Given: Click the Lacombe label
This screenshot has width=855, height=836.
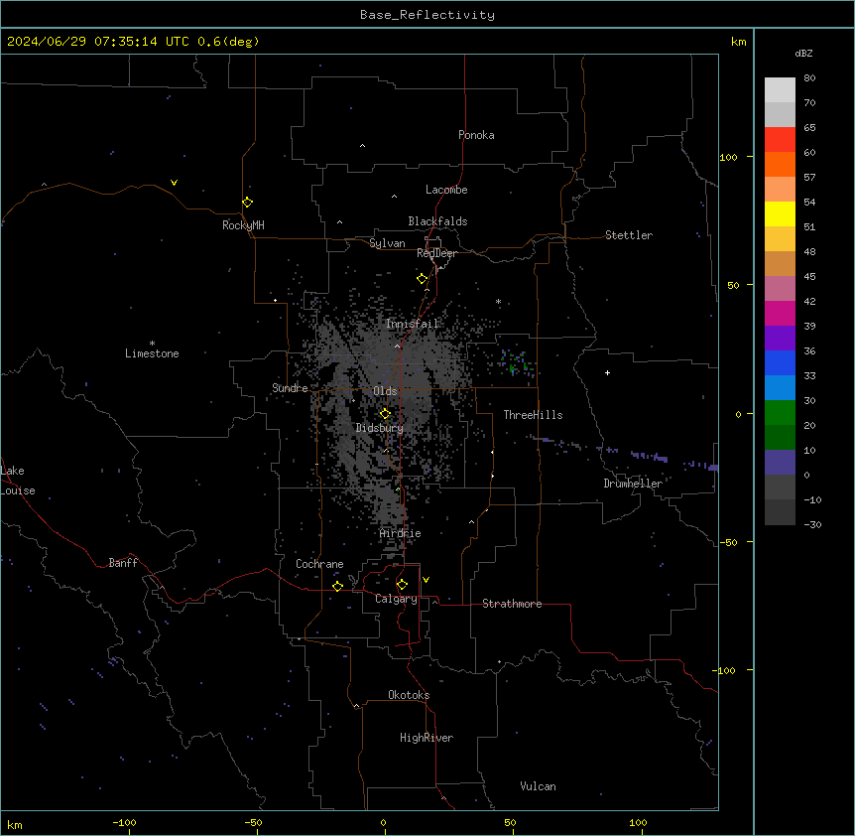Looking at the screenshot, I should click(x=446, y=190).
